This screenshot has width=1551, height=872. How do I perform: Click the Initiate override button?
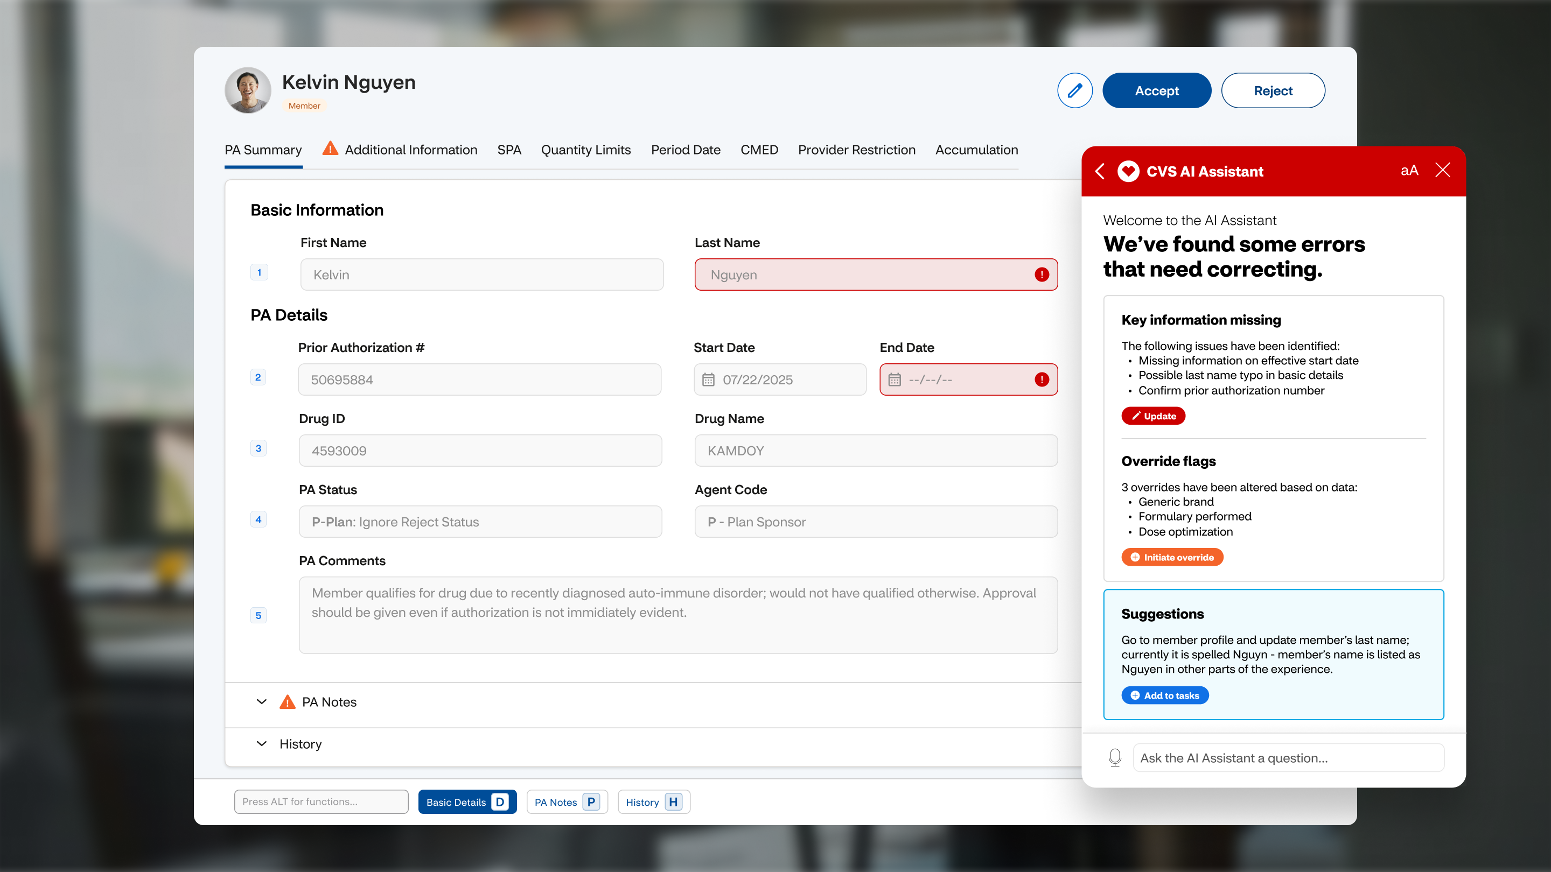1172,557
